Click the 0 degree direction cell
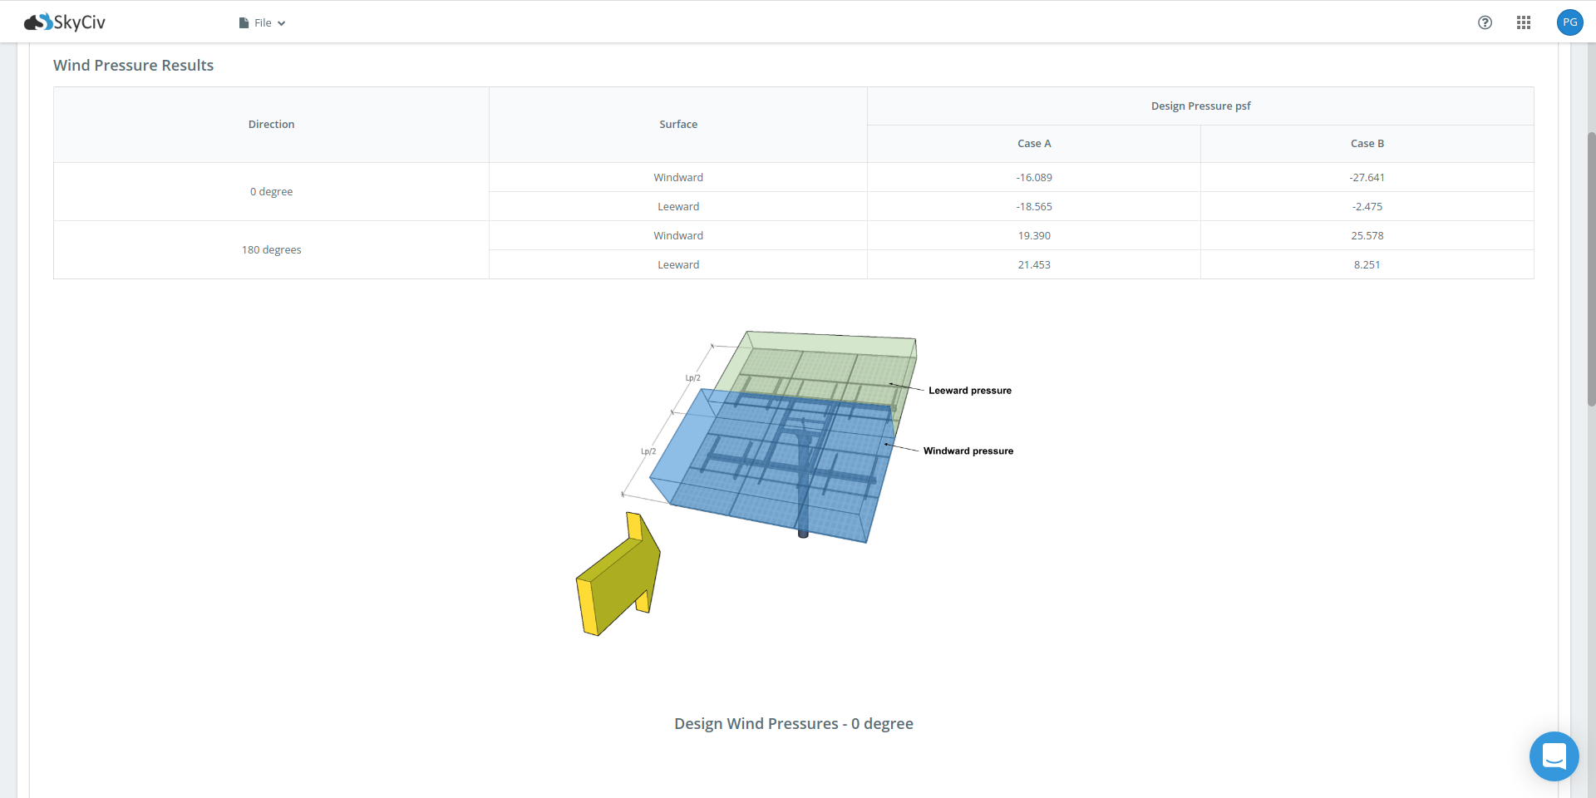 (271, 192)
